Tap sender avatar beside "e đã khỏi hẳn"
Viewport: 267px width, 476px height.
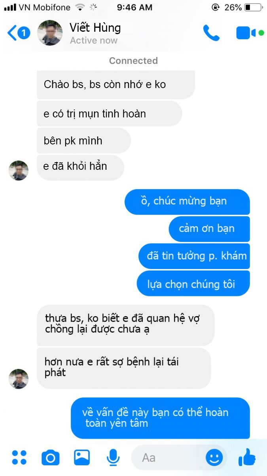[x=19, y=171]
